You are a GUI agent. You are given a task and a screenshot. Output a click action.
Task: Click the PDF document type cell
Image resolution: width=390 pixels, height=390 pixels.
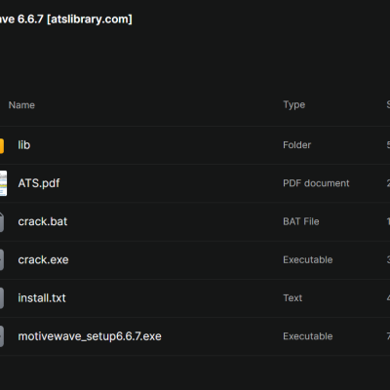click(x=316, y=183)
